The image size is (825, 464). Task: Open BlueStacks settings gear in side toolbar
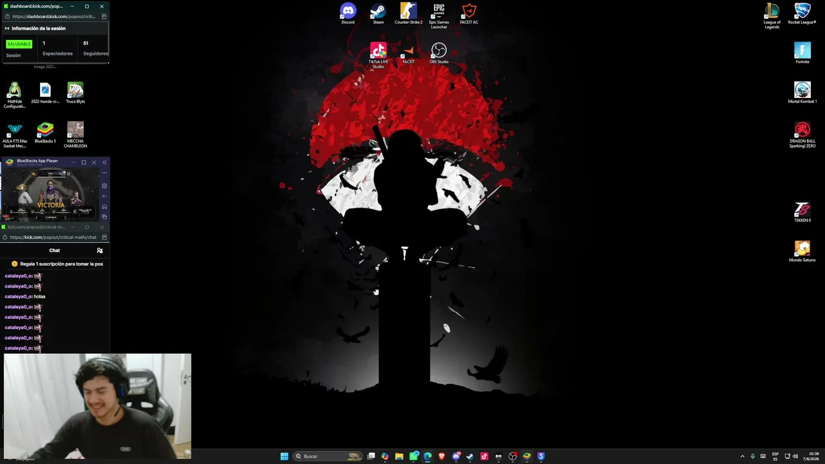tap(104, 186)
